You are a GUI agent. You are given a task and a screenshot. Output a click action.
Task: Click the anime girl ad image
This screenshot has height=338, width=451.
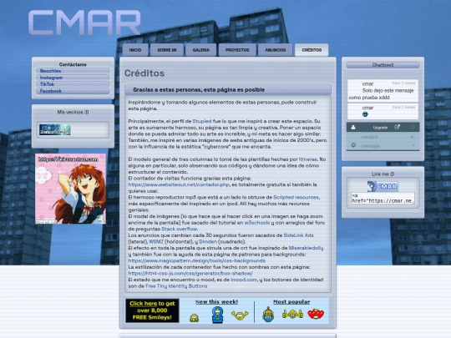70,189
